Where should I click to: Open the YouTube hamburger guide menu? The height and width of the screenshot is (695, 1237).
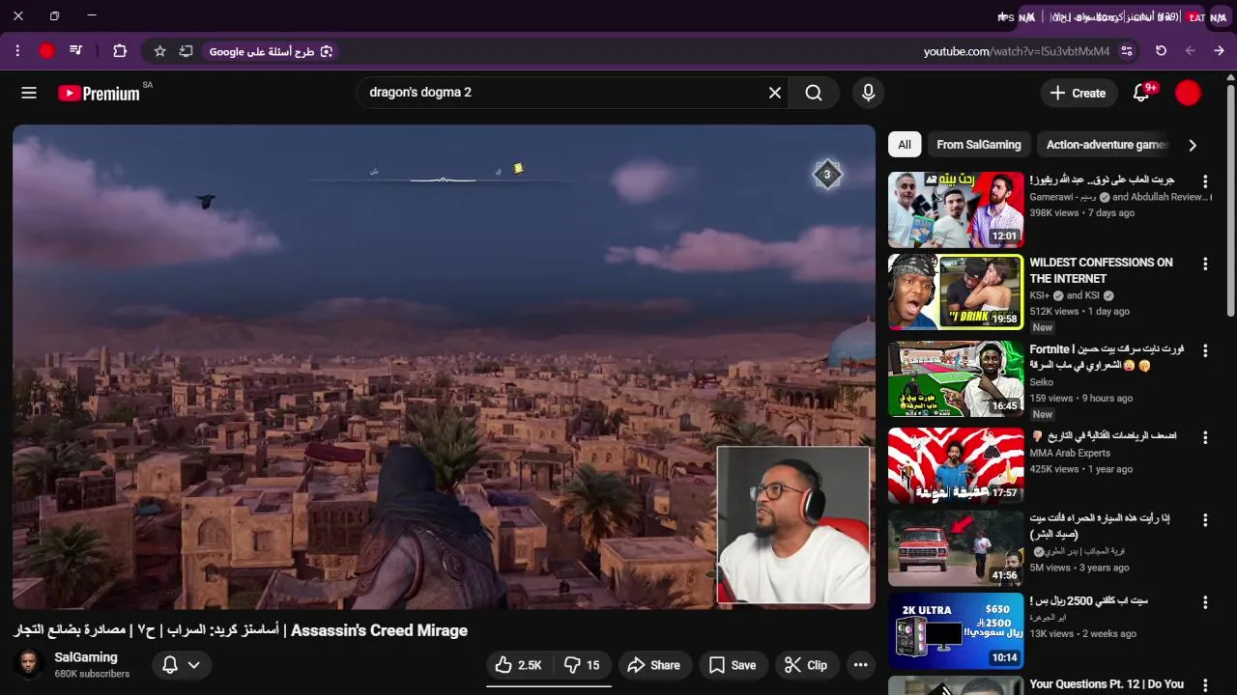coord(29,93)
